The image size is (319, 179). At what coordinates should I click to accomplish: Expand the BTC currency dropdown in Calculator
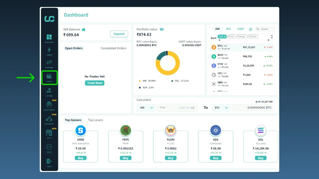click(221, 108)
